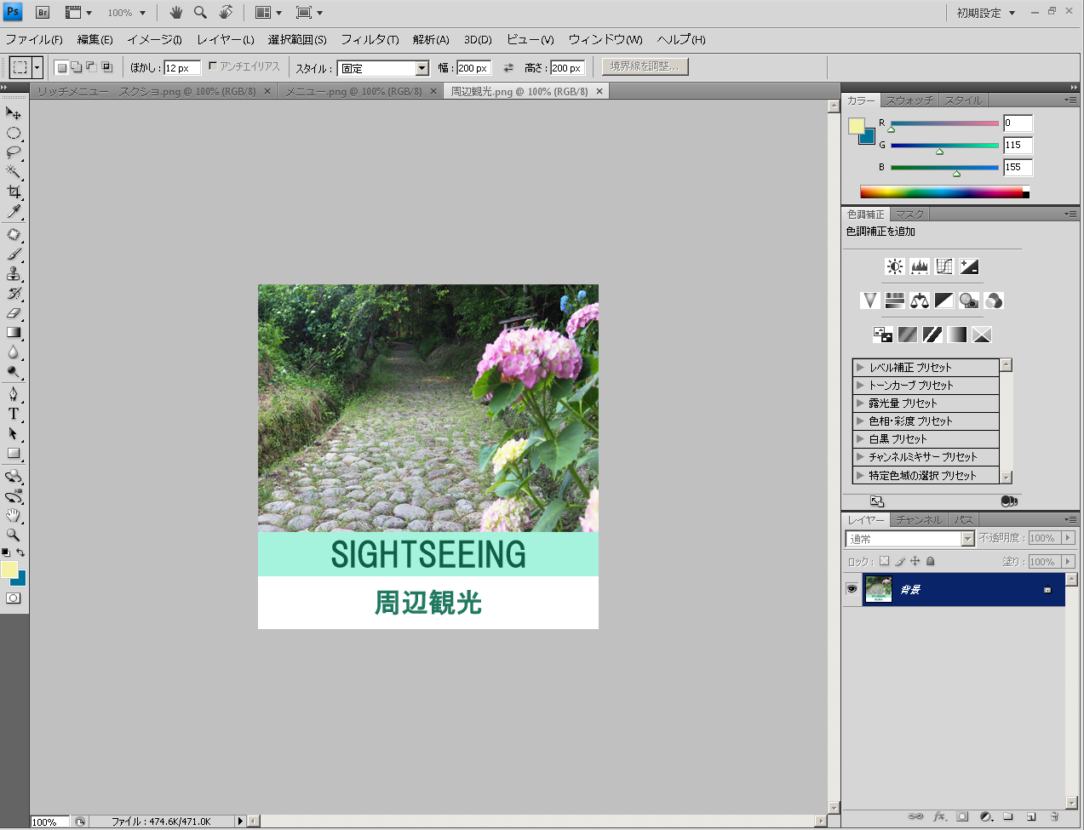Click the Add layer mask icon

point(962,817)
